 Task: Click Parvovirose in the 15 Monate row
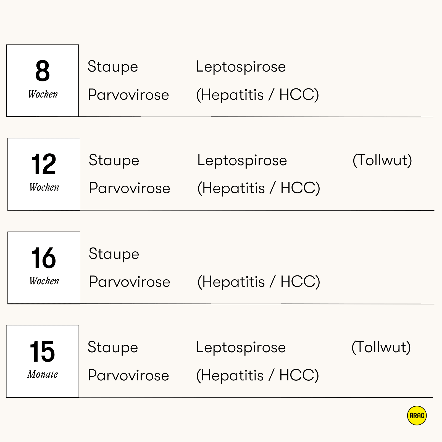tap(128, 375)
